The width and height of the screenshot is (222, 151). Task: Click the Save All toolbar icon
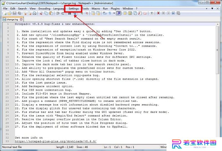coord(19,13)
